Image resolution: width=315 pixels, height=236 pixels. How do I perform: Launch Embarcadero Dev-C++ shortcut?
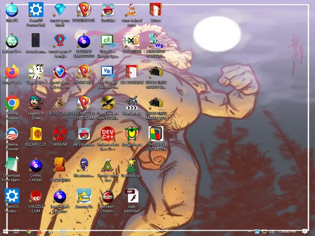(108, 139)
